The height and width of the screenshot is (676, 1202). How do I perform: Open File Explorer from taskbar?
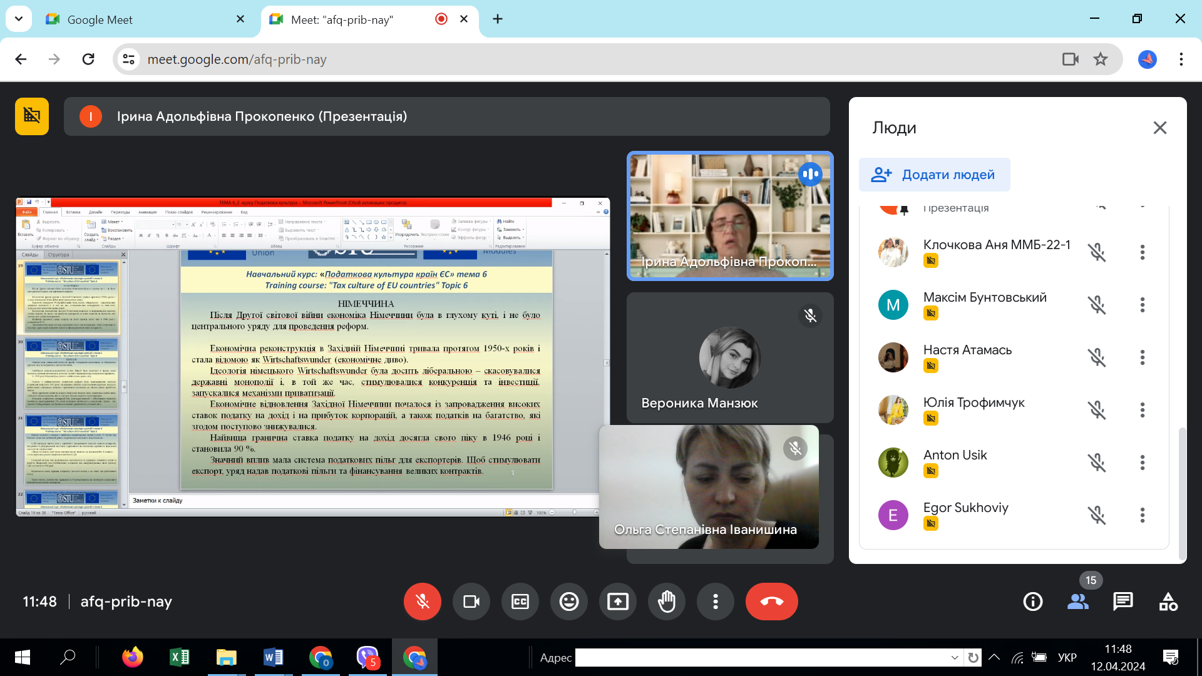(227, 657)
